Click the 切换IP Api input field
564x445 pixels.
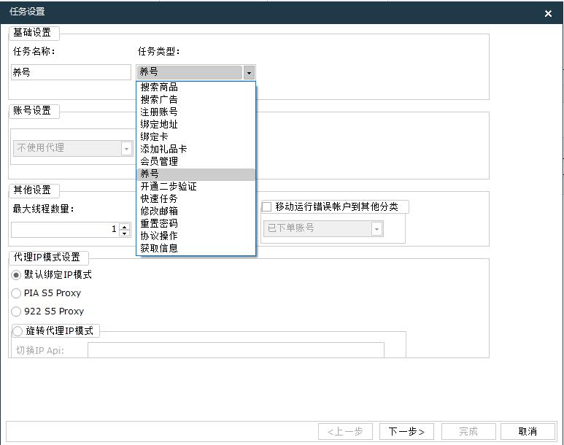coord(236,350)
